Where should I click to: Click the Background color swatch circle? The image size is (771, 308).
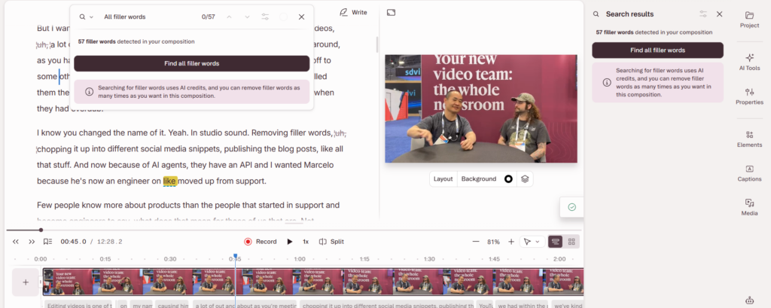pyautogui.click(x=508, y=179)
